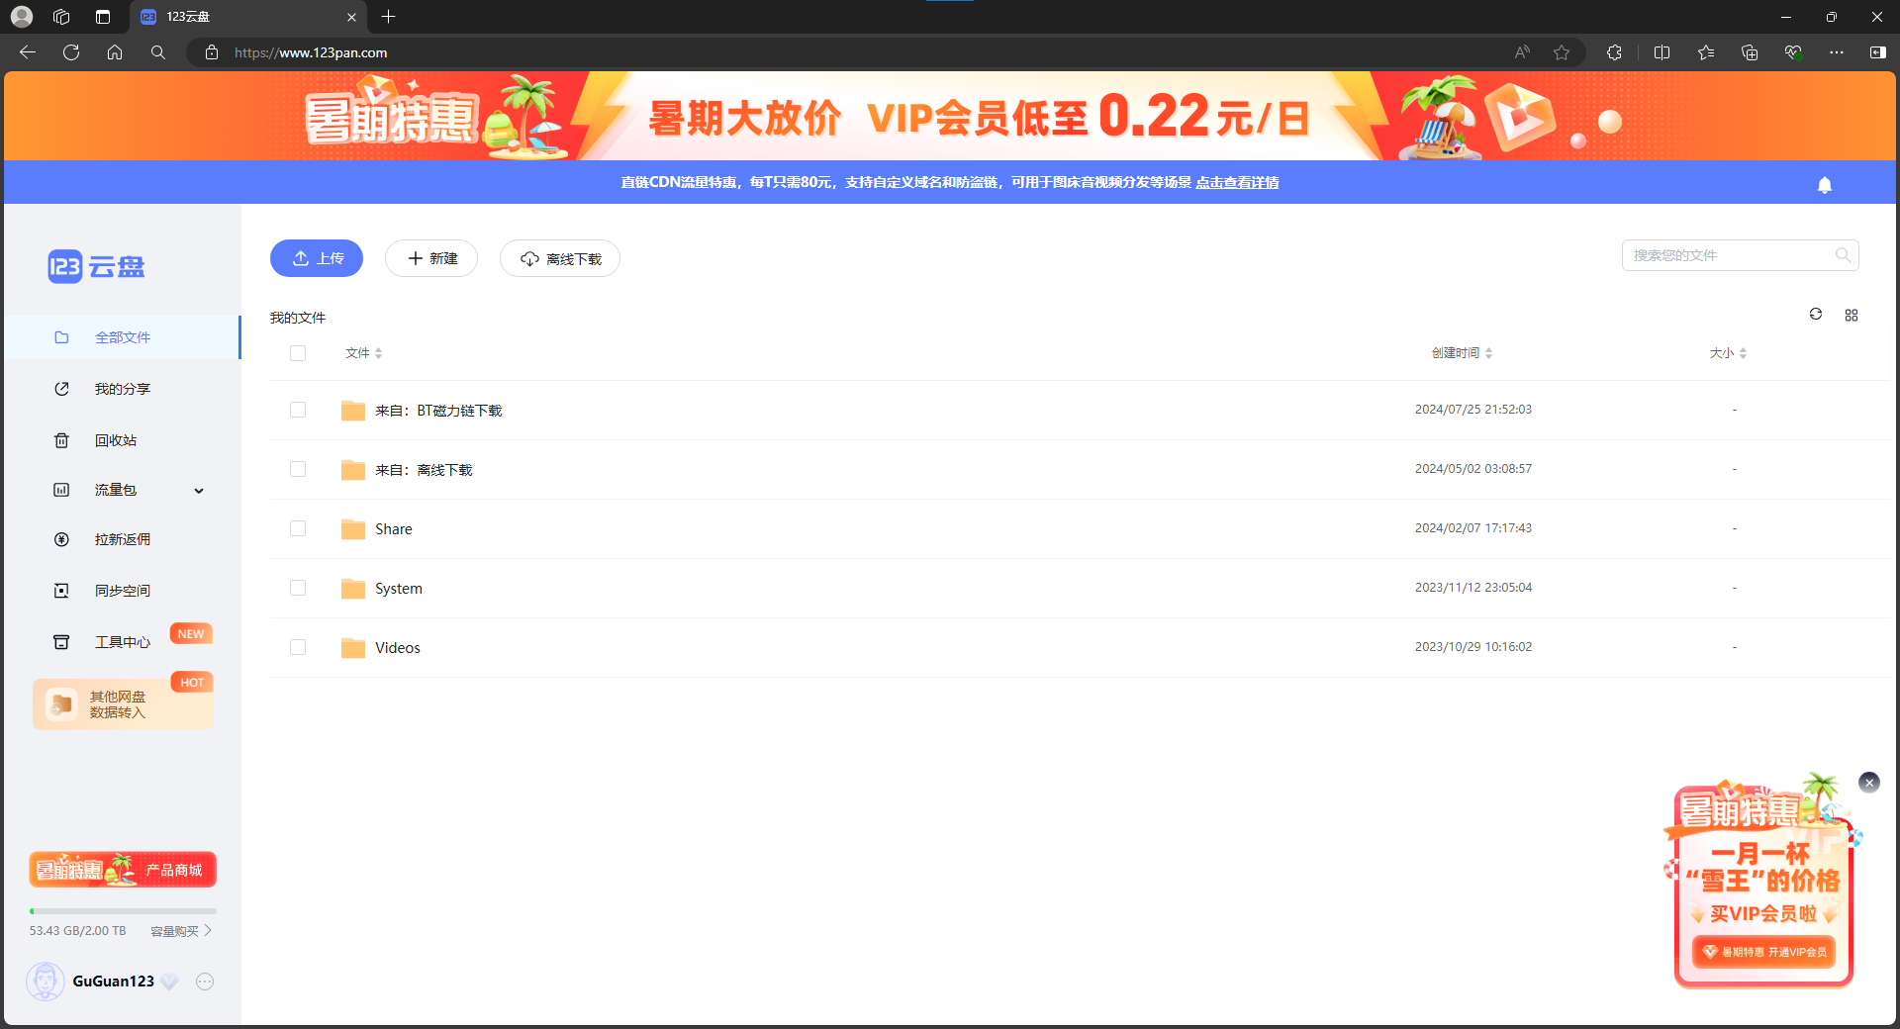Open the System folder icon

coord(353,588)
